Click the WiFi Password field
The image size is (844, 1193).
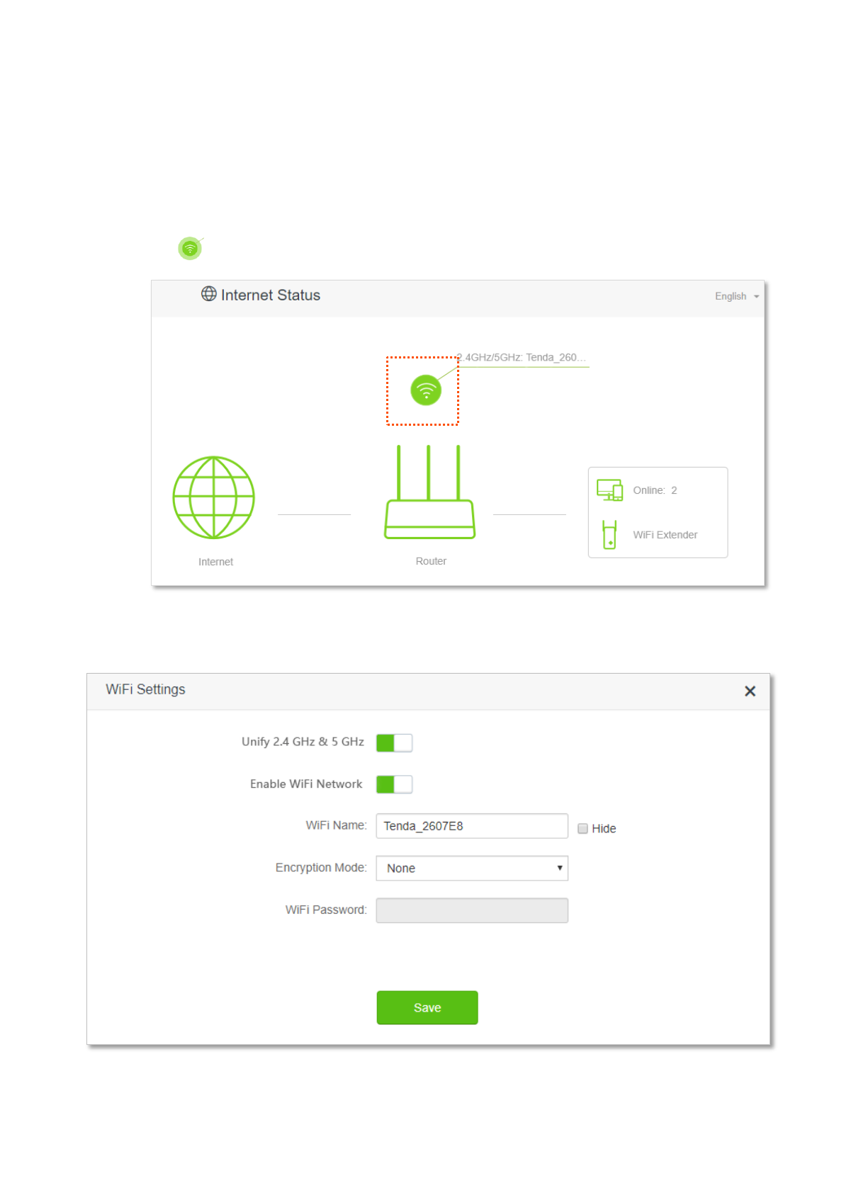pos(472,910)
